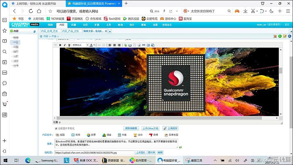Viewport: 293px width, 165px height.
Task: Click the 上传附件 button
Action: (170, 128)
